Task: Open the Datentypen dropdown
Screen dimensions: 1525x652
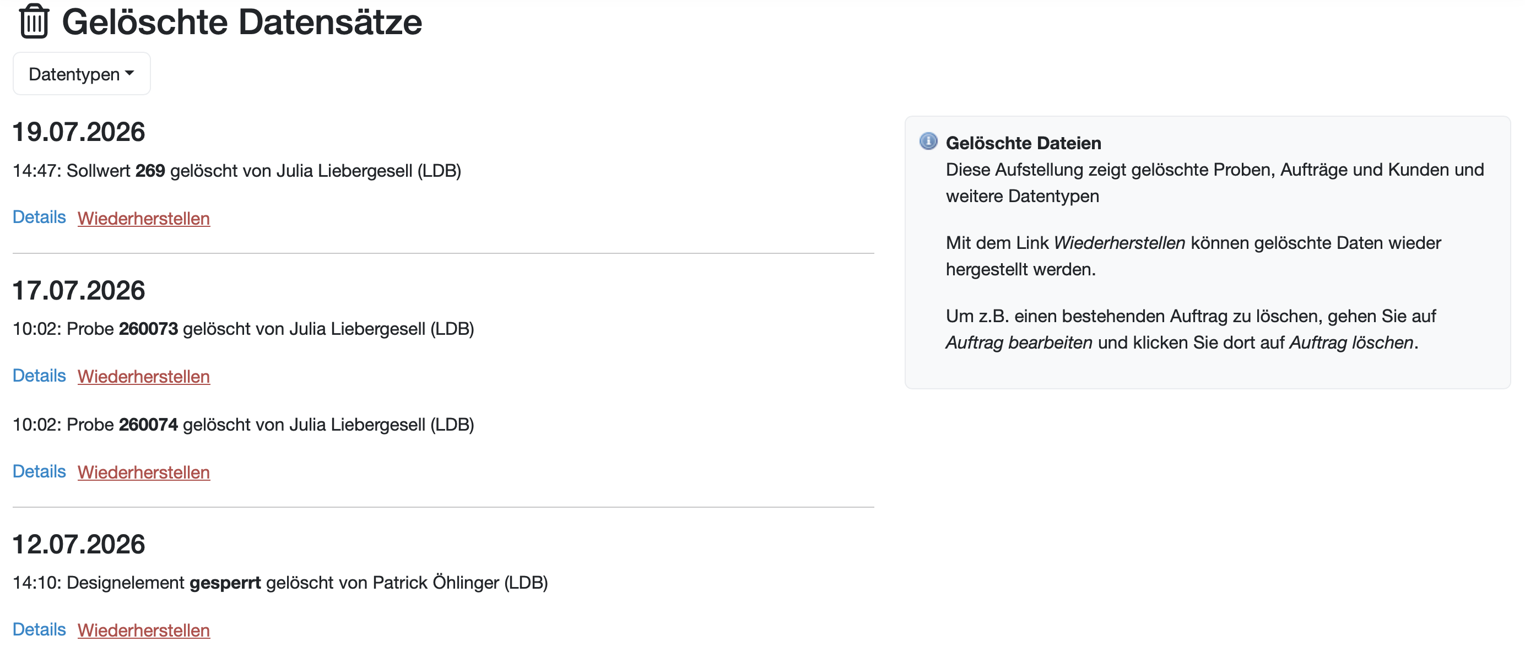Action: tap(82, 74)
